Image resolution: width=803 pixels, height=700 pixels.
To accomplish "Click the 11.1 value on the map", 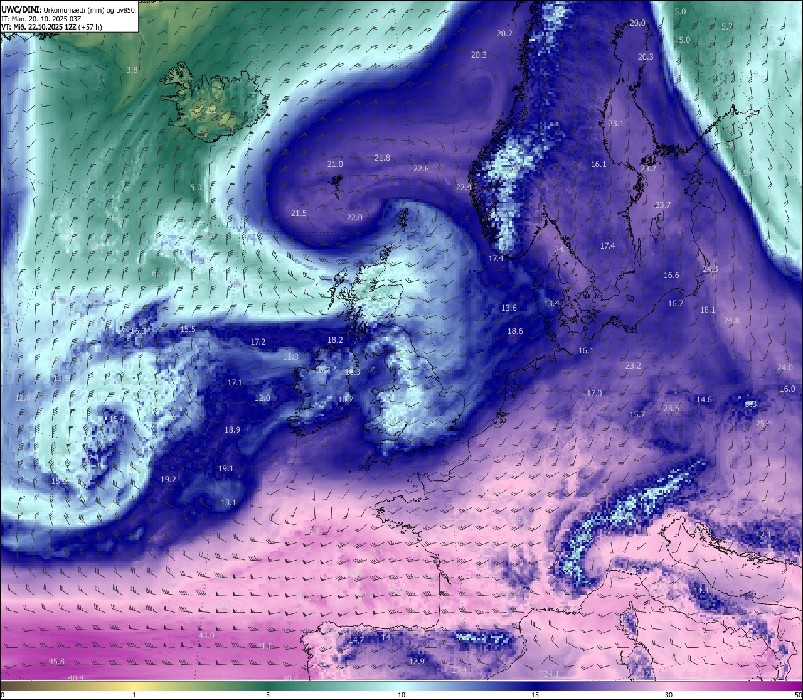I will pyautogui.click(x=701, y=591).
